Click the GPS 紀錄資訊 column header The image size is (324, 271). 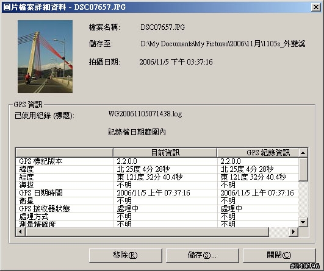pyautogui.click(x=258, y=153)
